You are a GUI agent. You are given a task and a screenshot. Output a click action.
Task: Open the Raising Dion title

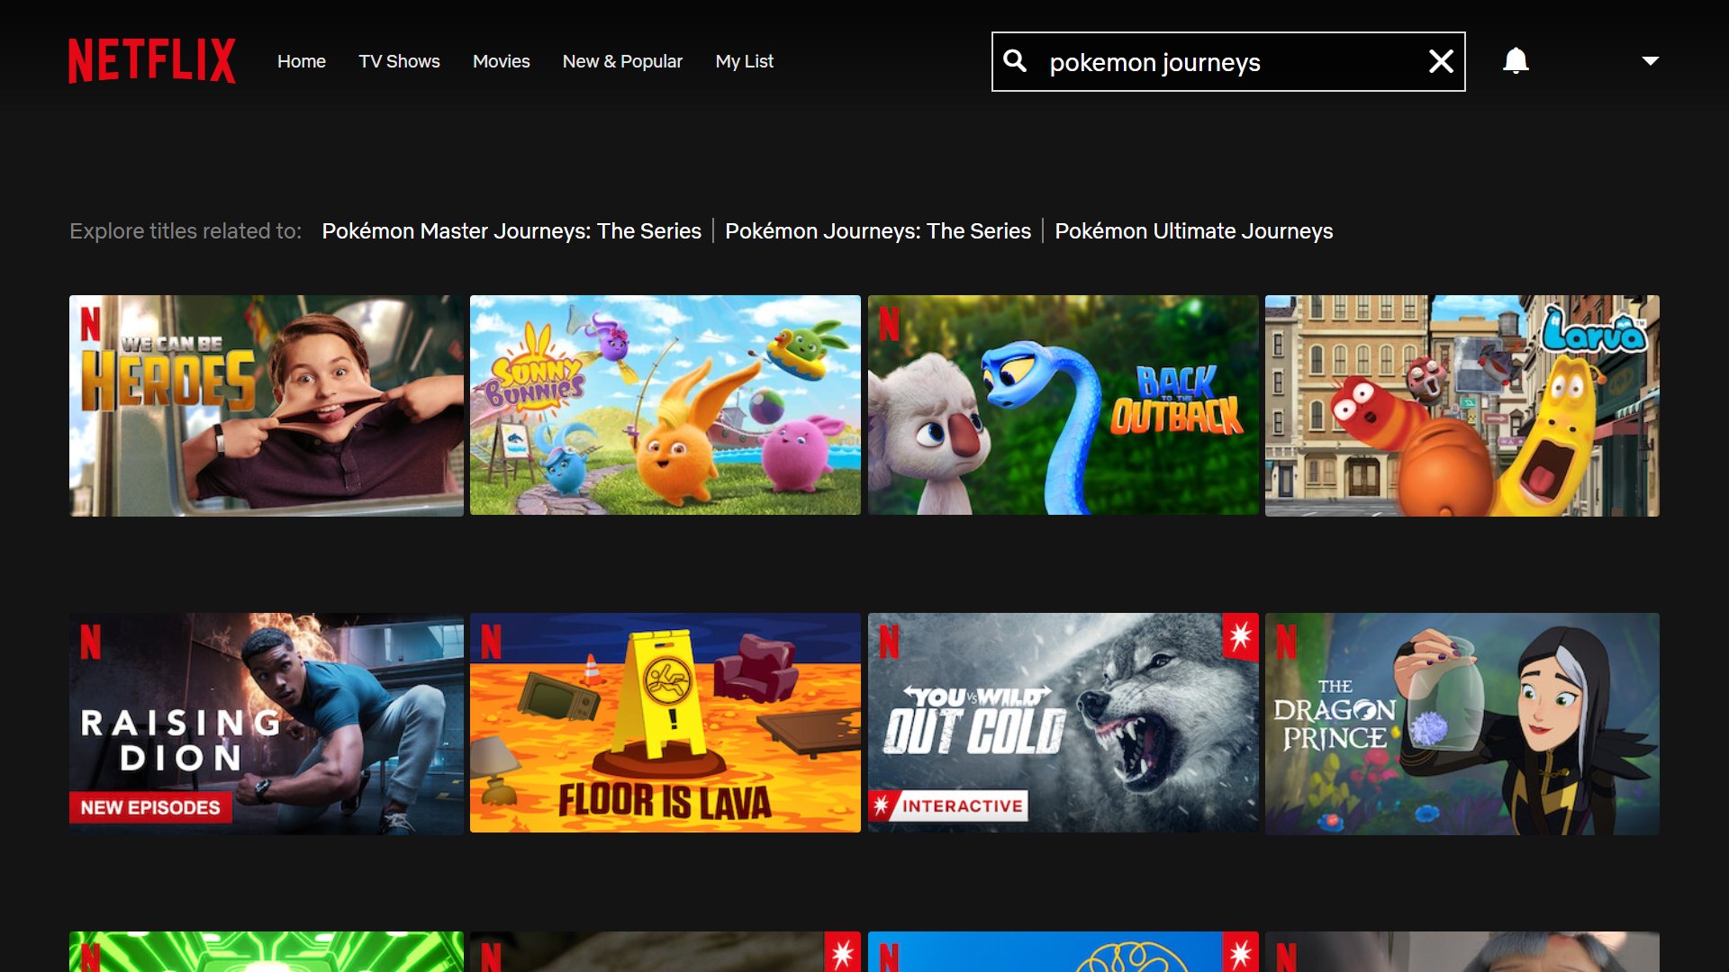(267, 724)
